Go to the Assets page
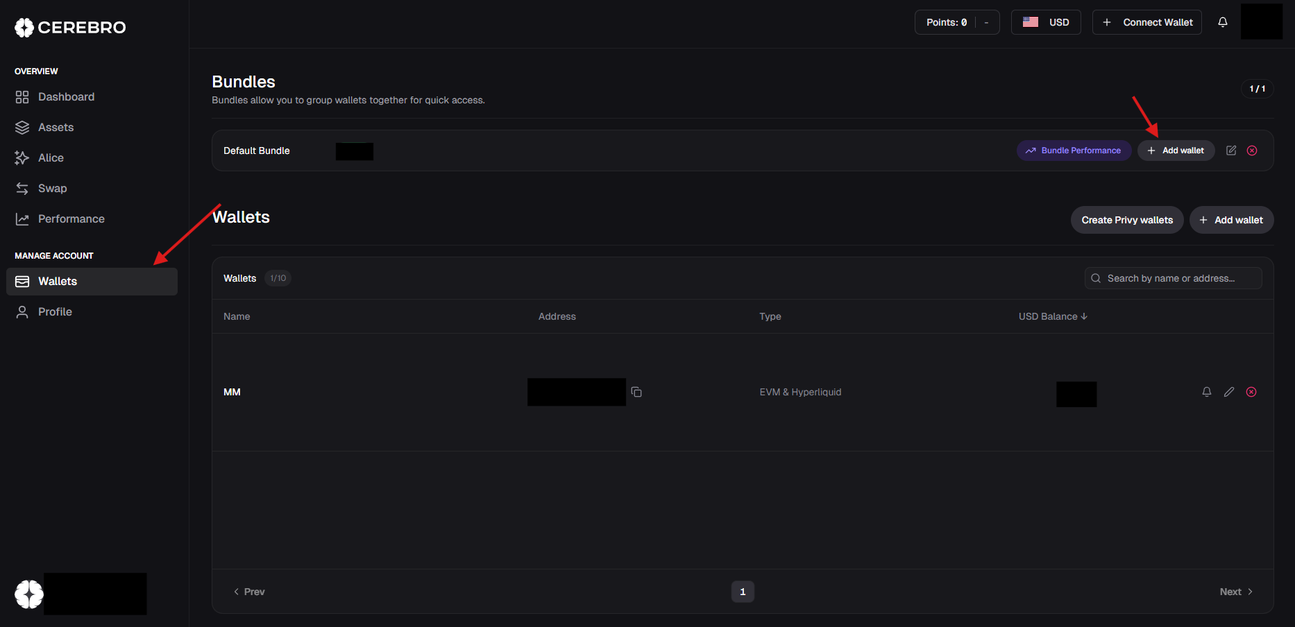The height and width of the screenshot is (627, 1295). [x=56, y=128]
